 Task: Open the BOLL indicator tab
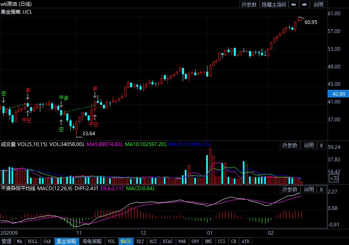33,241
